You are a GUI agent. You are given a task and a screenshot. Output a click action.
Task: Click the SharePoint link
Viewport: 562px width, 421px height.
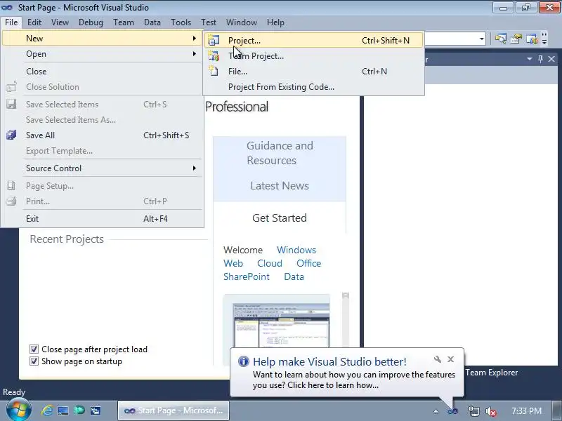click(247, 276)
